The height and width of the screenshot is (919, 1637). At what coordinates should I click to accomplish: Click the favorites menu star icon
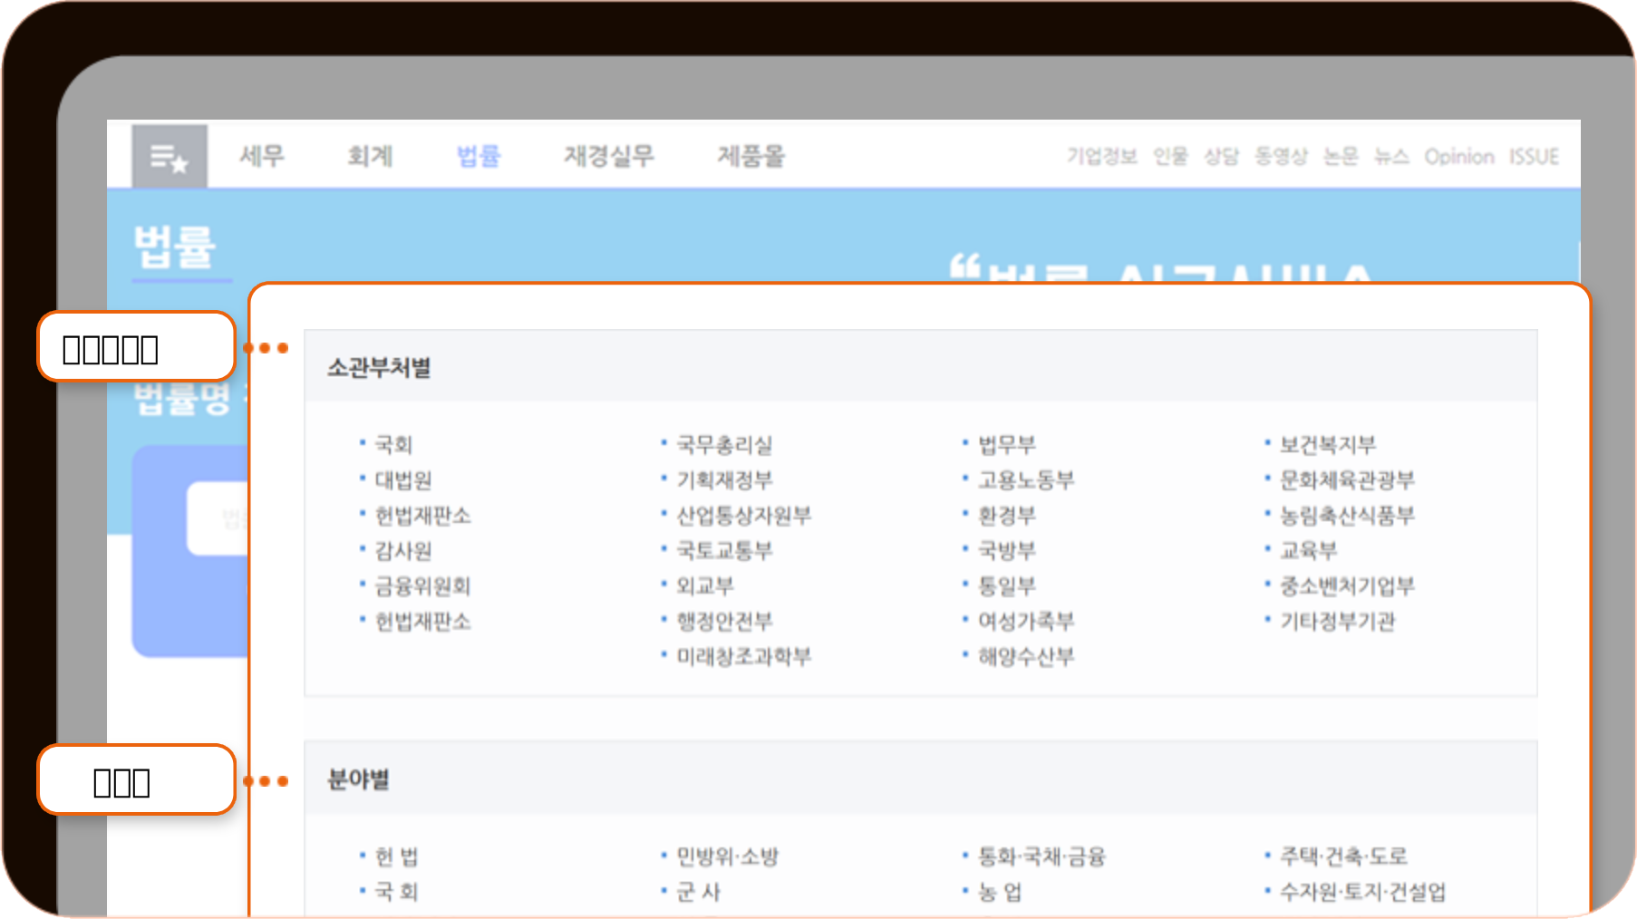click(170, 158)
